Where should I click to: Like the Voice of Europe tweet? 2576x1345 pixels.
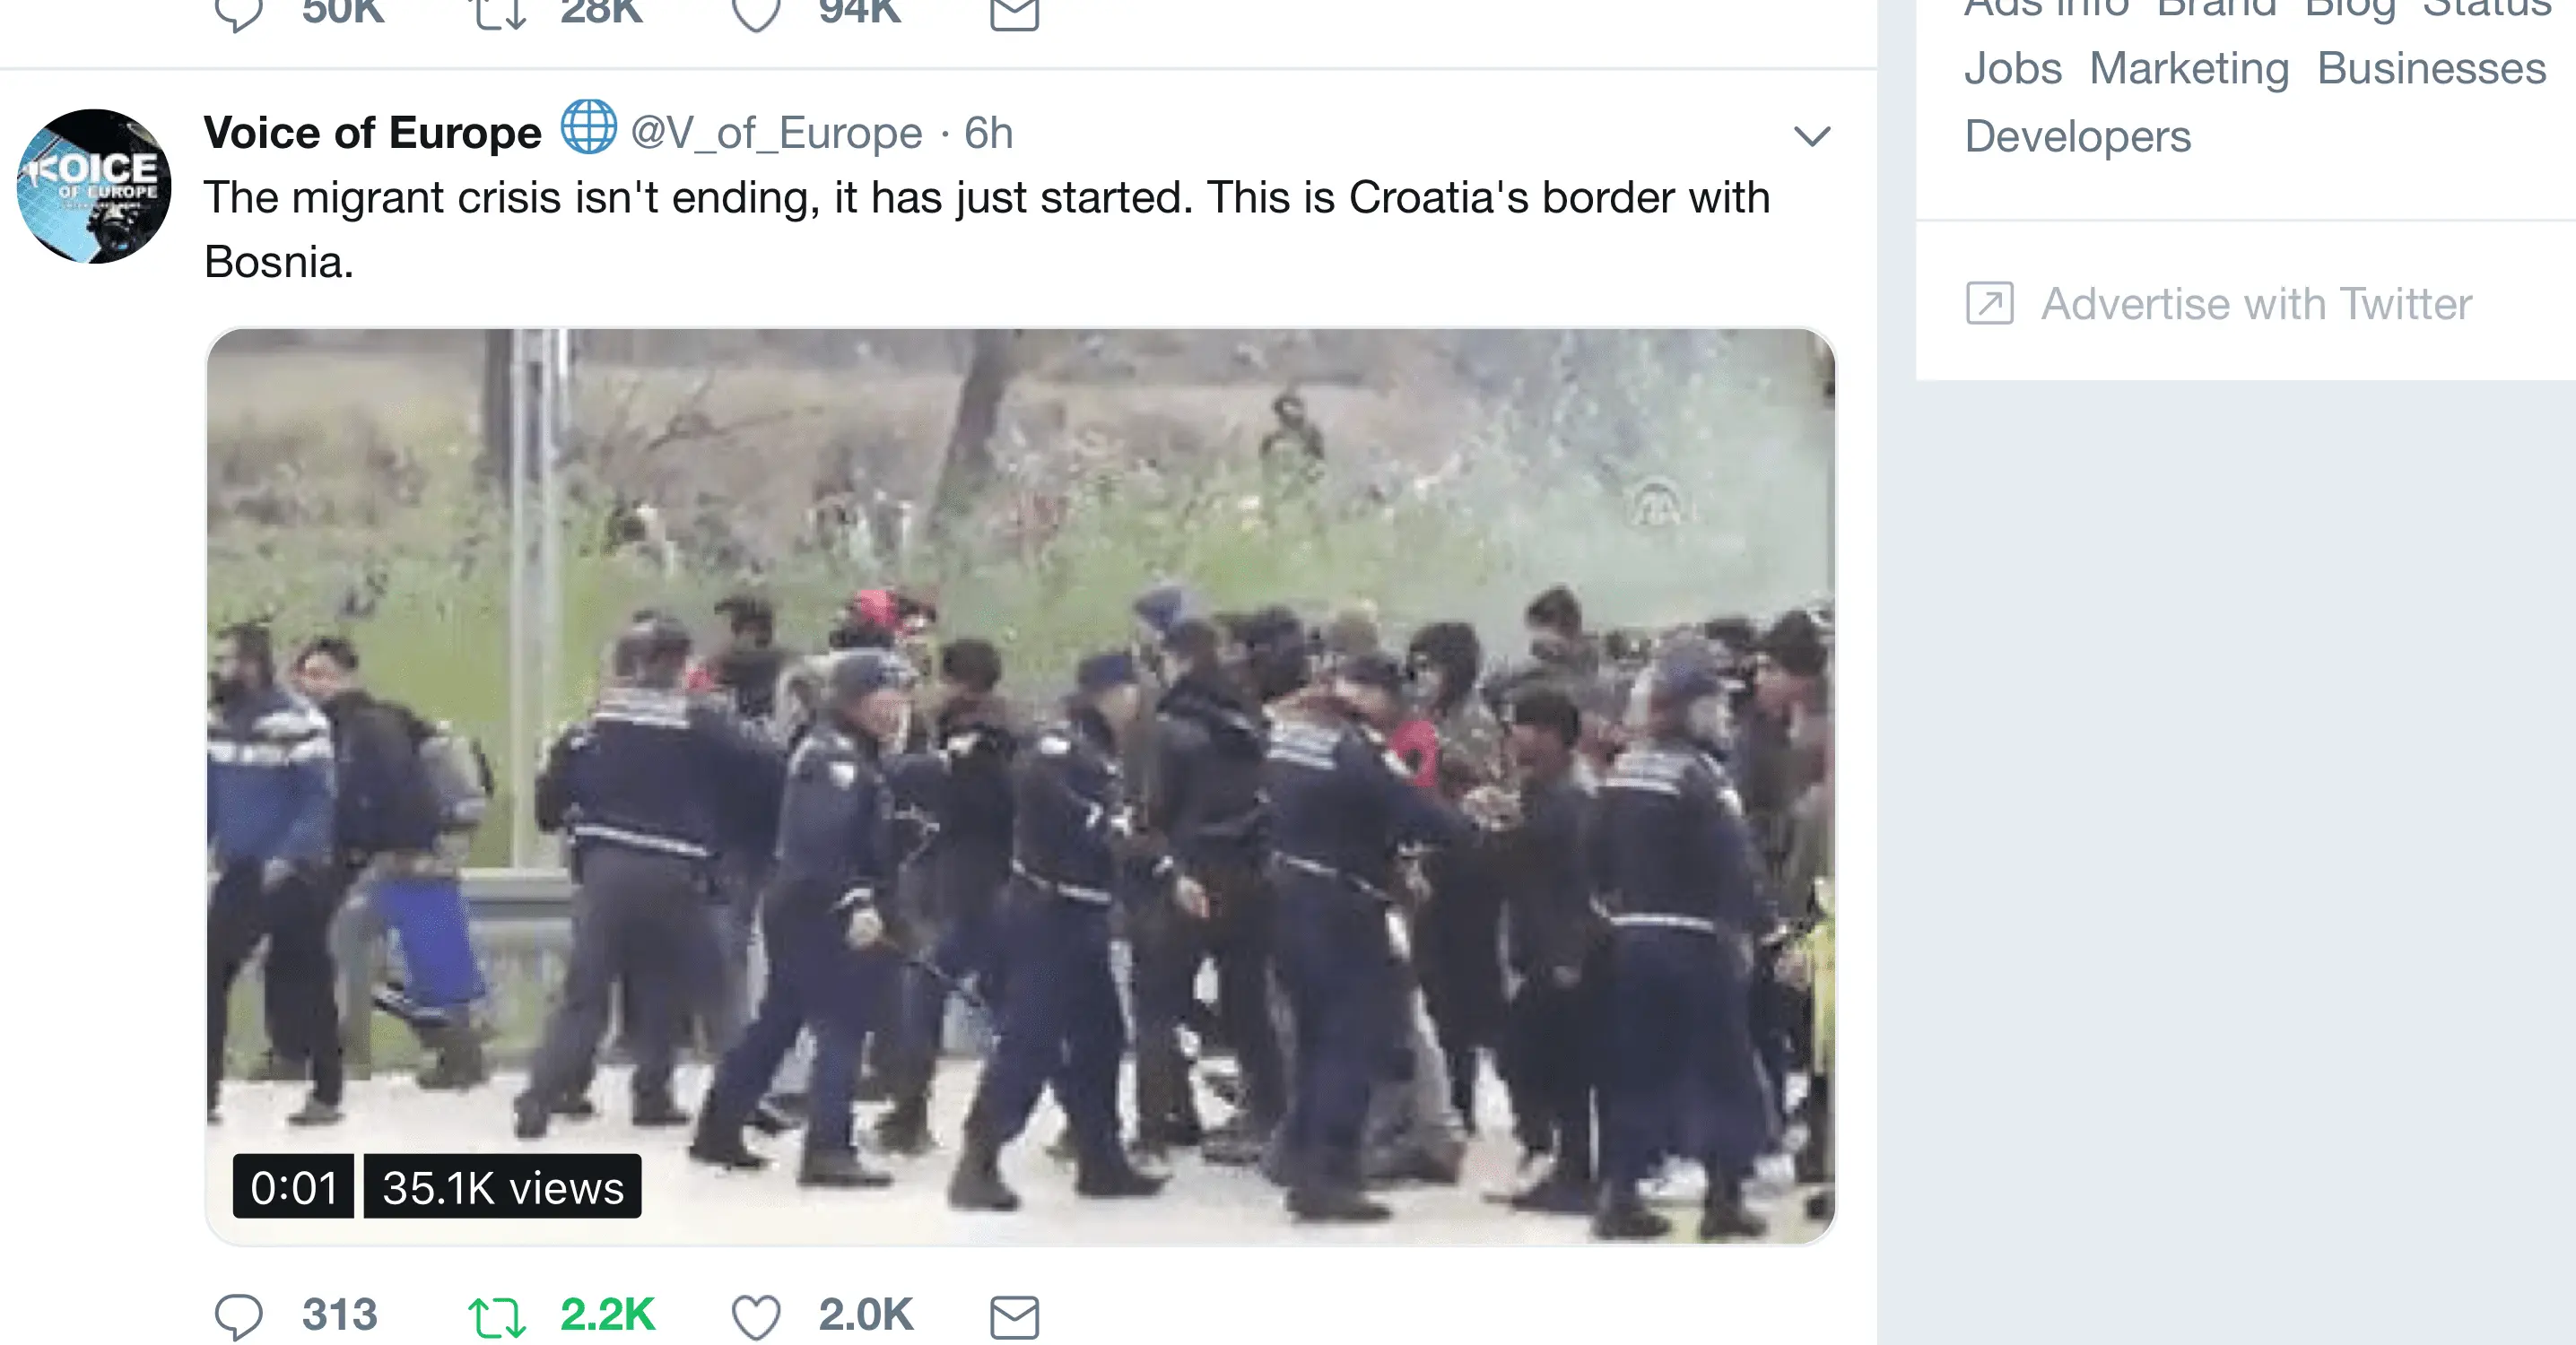click(x=756, y=1316)
